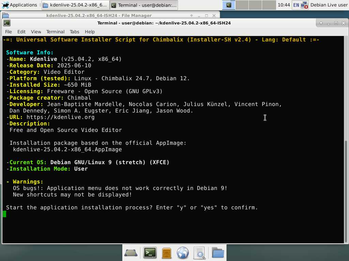Image resolution: width=349 pixels, height=261 pixels.
Task: Open the Debian Live user menu
Action: coord(329,5)
